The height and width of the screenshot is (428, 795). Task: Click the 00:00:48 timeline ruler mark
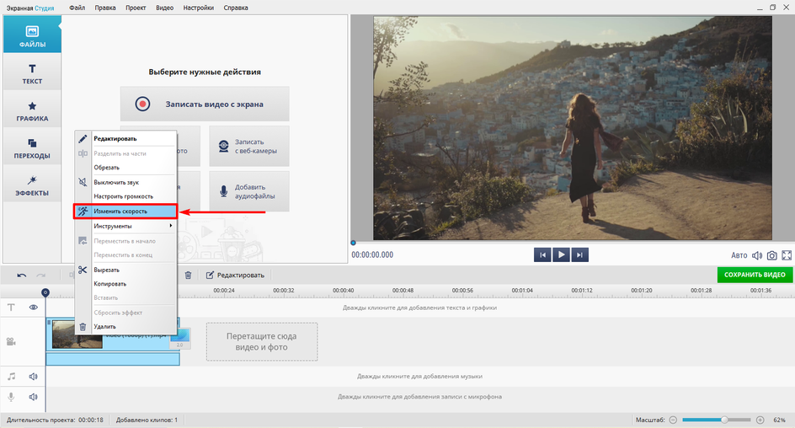(x=403, y=291)
